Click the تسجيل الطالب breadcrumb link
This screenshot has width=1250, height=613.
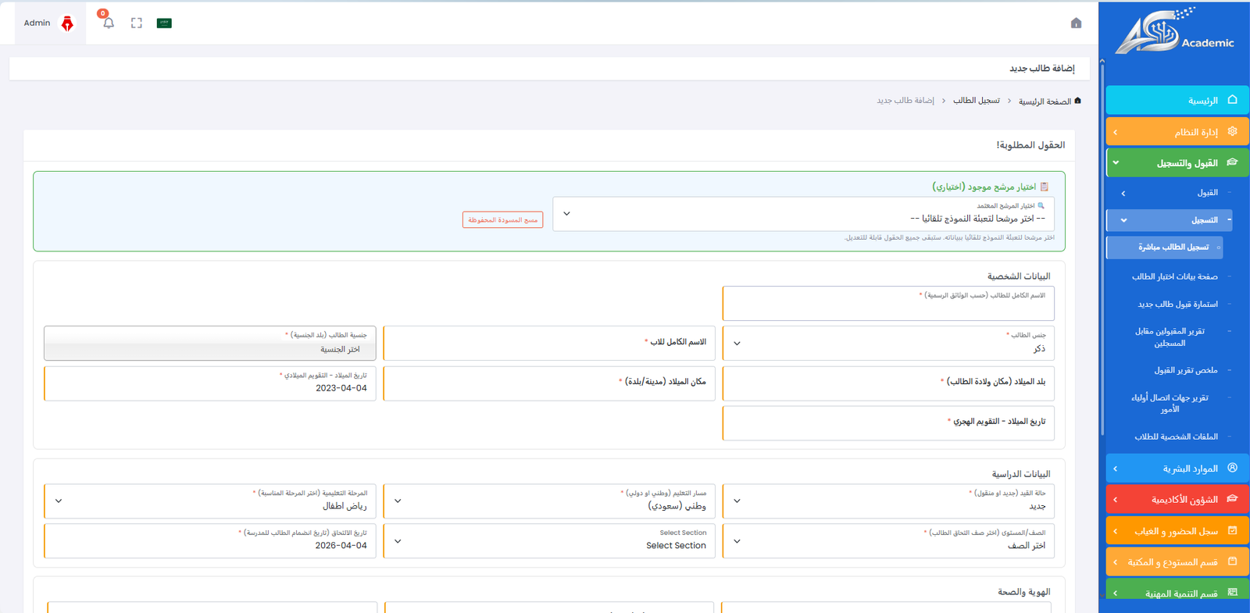976,101
